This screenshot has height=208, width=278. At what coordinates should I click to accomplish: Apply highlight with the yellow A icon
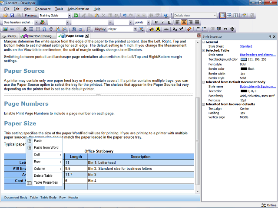click(x=158, y=29)
